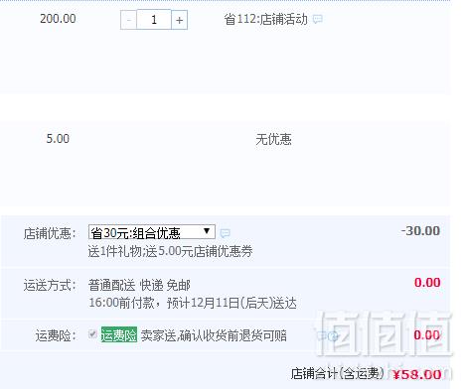Click the green 运费险 badge
The image size is (462, 389).
(119, 334)
